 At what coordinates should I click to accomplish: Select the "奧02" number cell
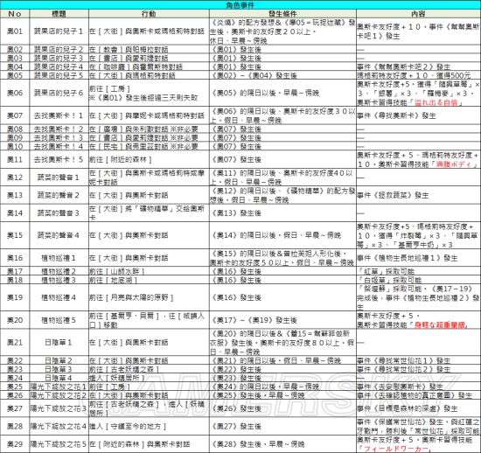15,49
